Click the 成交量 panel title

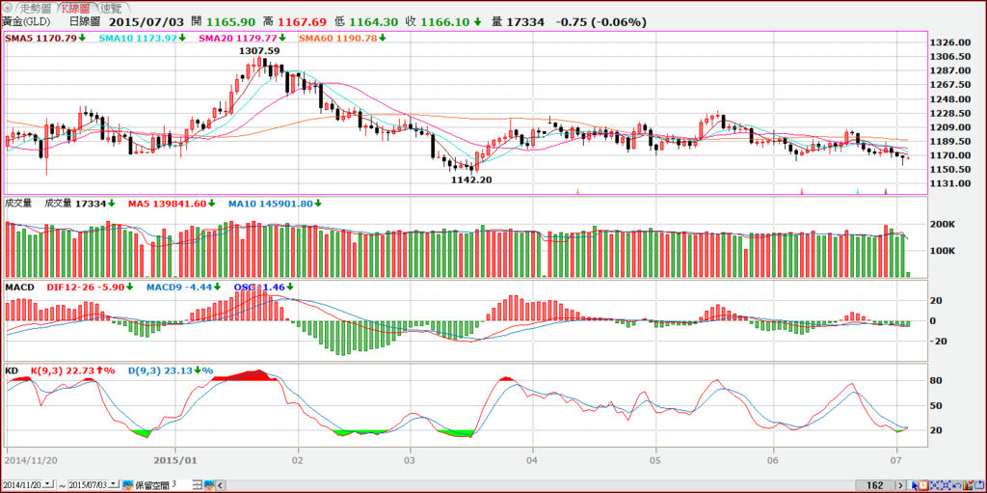point(18,203)
